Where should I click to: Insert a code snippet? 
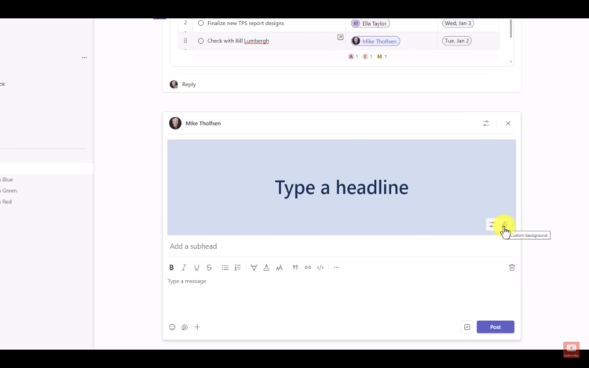tap(320, 268)
